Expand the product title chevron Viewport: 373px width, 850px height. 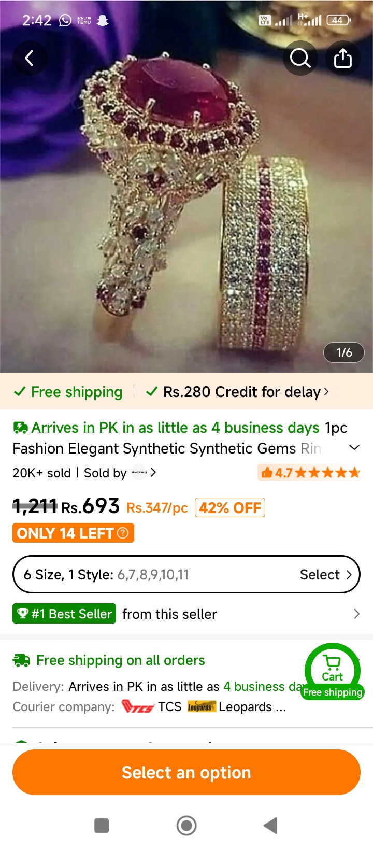(354, 448)
